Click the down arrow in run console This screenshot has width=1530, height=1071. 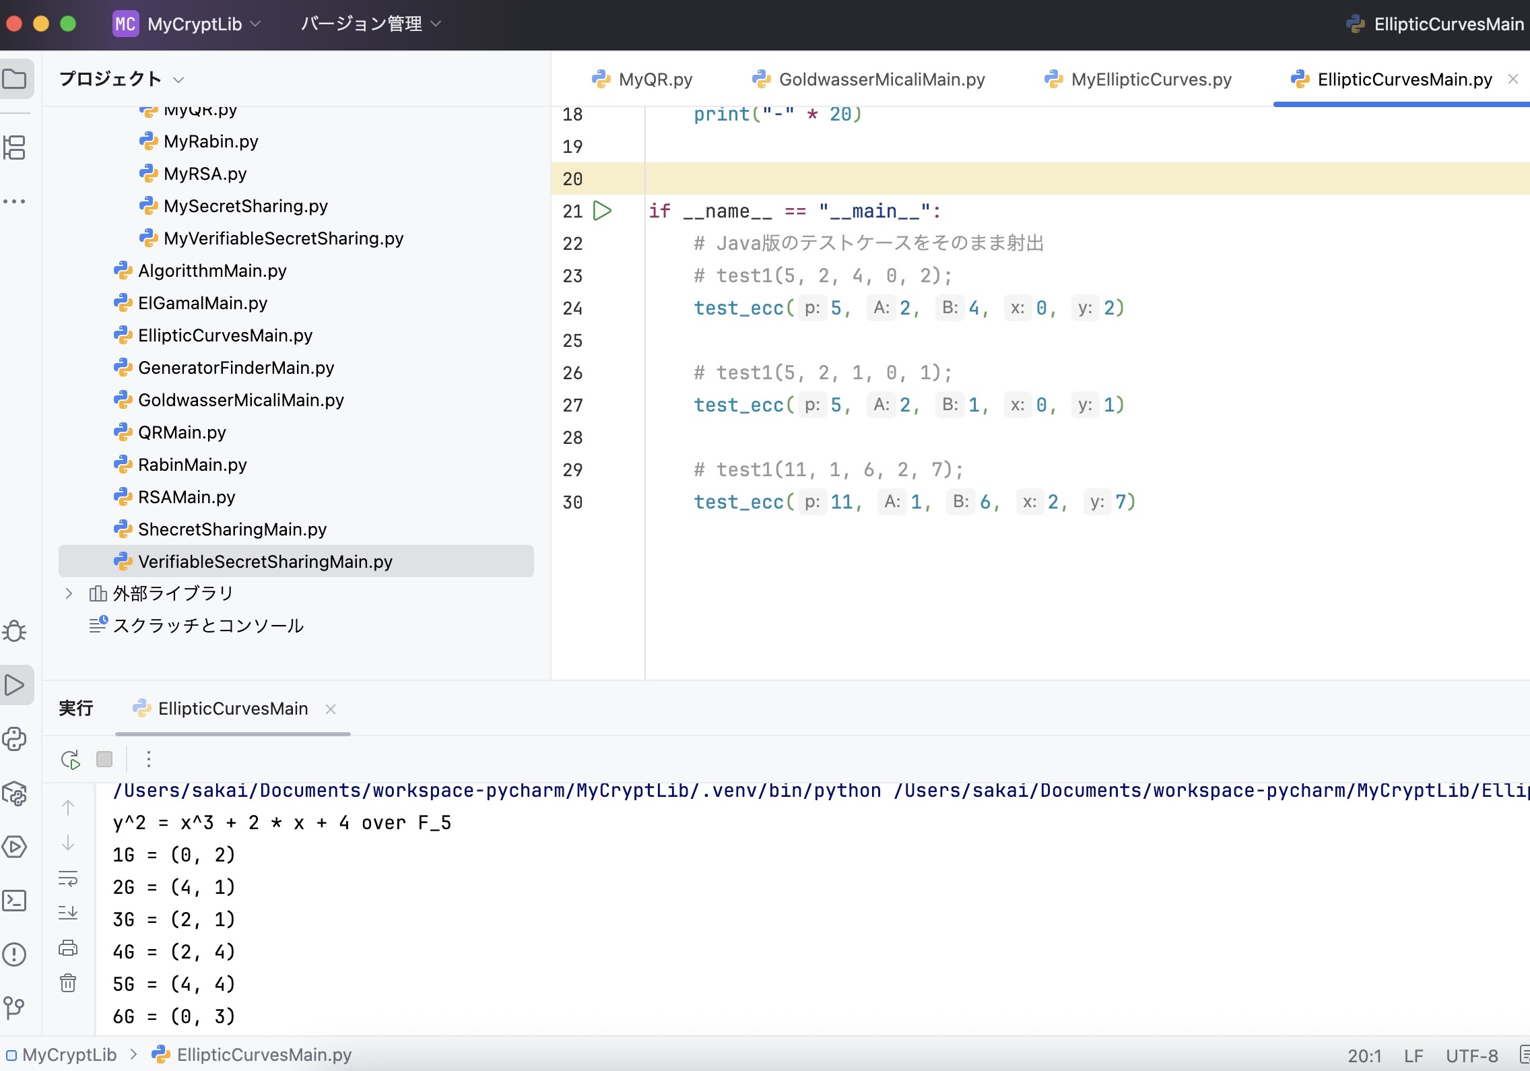tap(68, 843)
